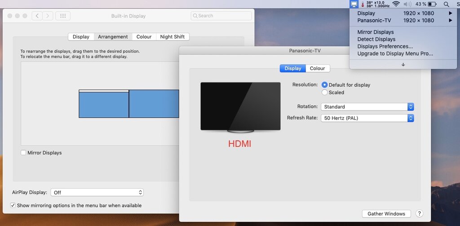Click the help question mark button
This screenshot has width=460, height=226.
(419, 213)
